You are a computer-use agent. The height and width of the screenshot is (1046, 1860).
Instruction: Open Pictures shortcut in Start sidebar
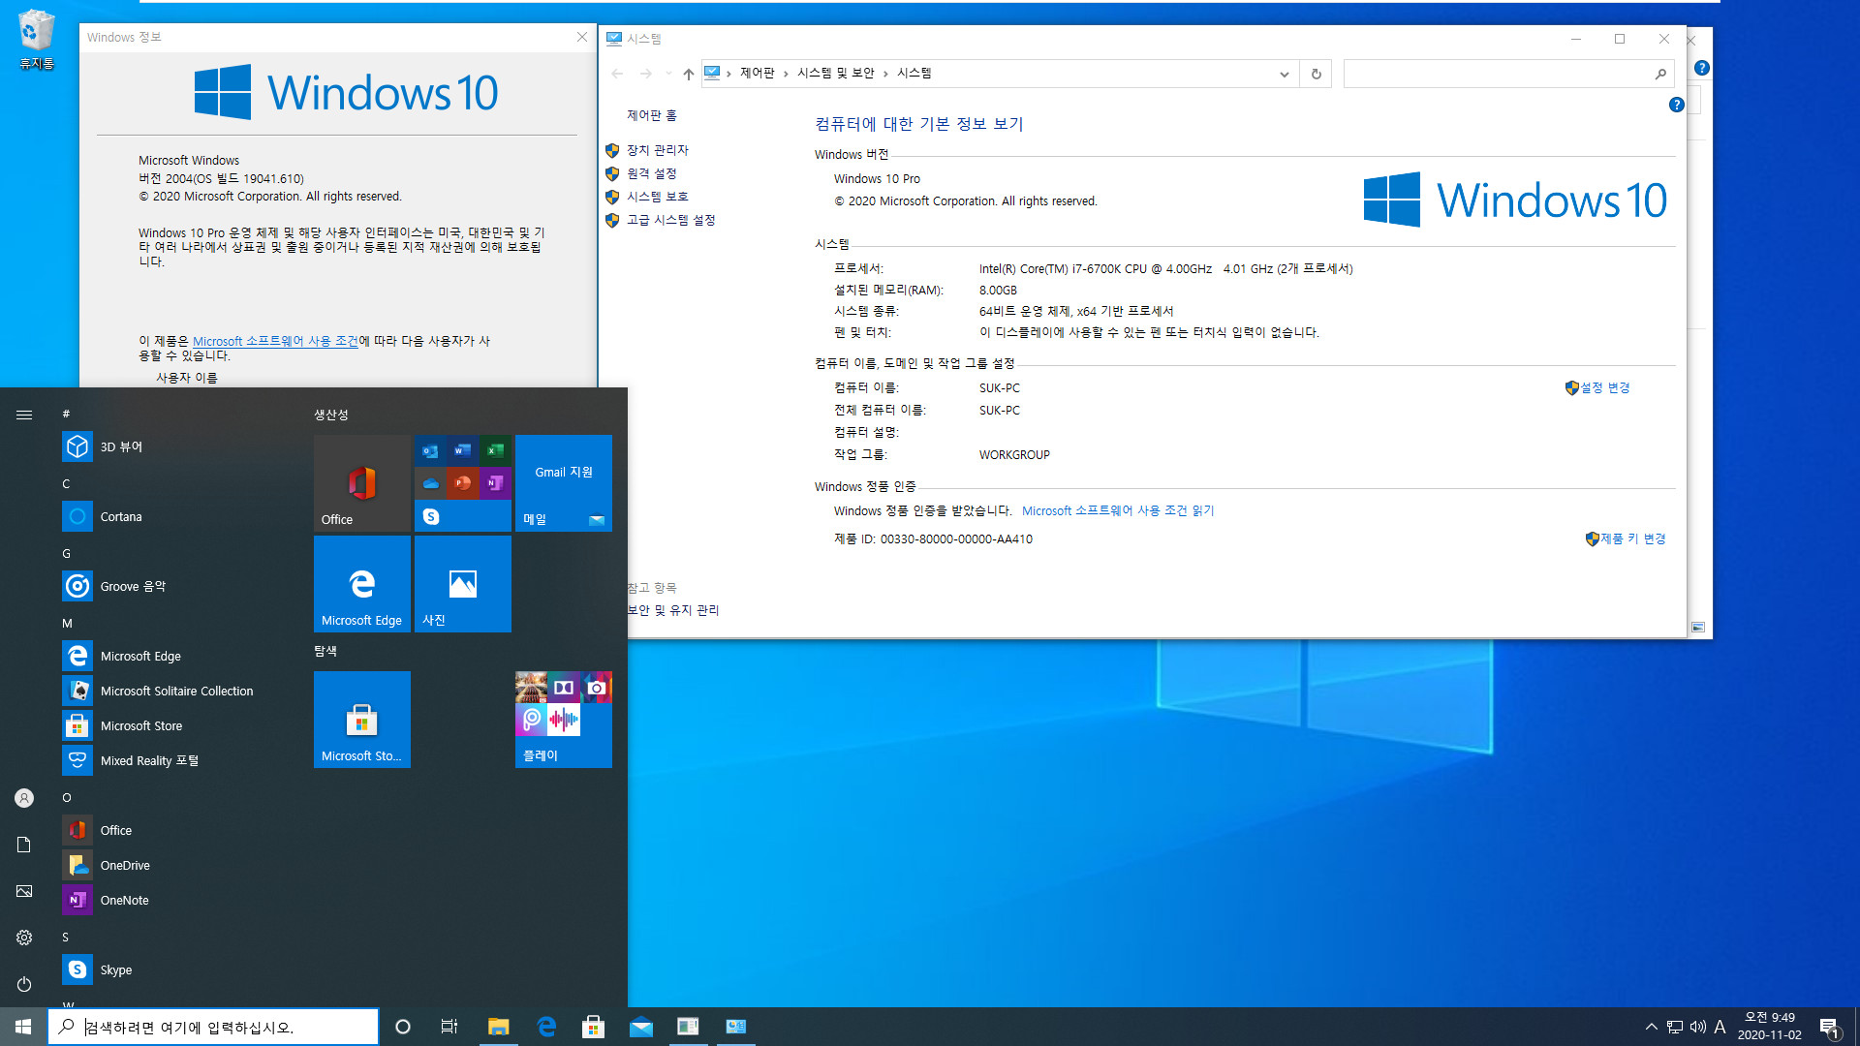coord(24,891)
